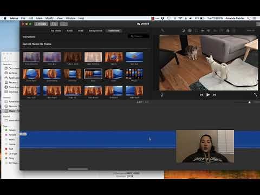Select the Circle Open transition

pos(31,74)
